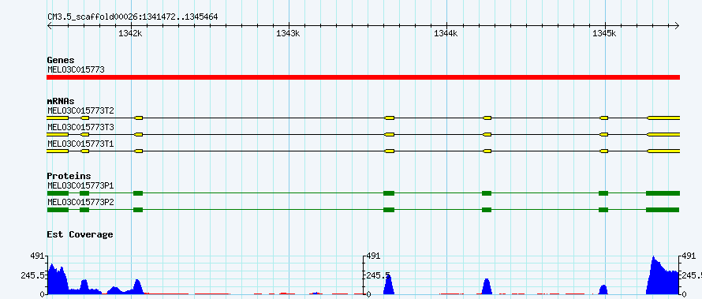Click the 1344k ruler marker
Image resolution: width=702 pixels, height=299 pixels.
click(446, 33)
